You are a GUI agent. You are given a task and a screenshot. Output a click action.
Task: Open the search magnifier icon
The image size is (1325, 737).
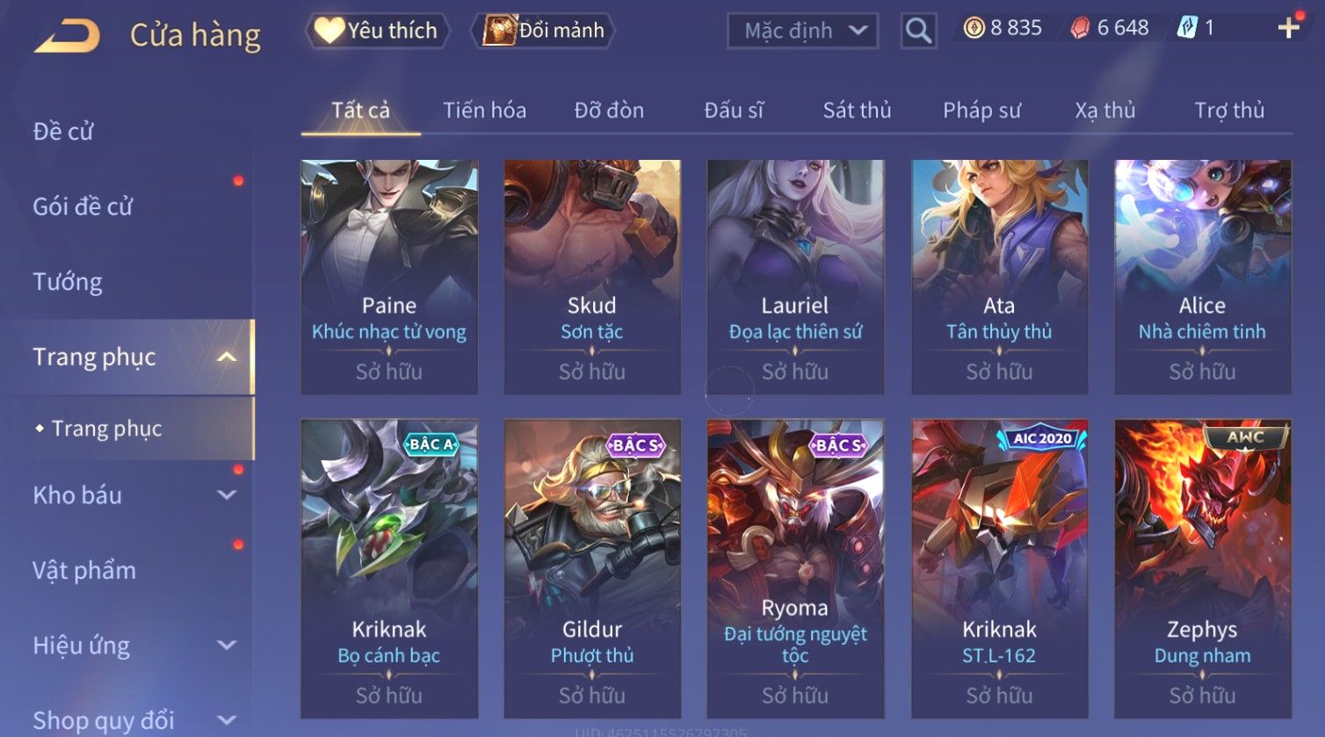[918, 31]
